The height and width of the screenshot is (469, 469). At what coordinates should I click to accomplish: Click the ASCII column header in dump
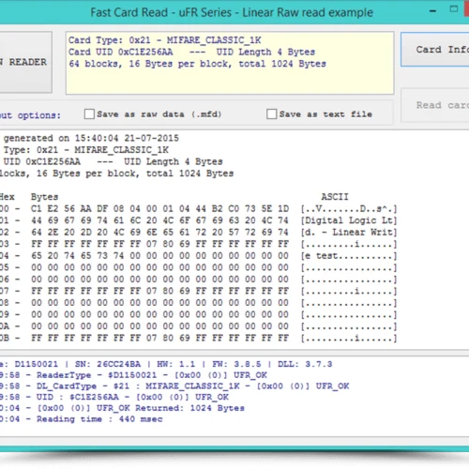pos(335,197)
